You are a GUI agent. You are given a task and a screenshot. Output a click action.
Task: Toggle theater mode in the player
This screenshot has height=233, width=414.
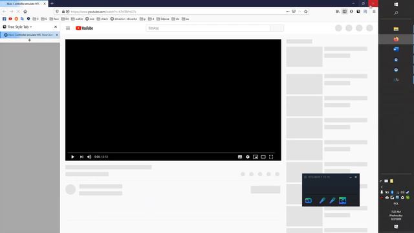(x=263, y=157)
